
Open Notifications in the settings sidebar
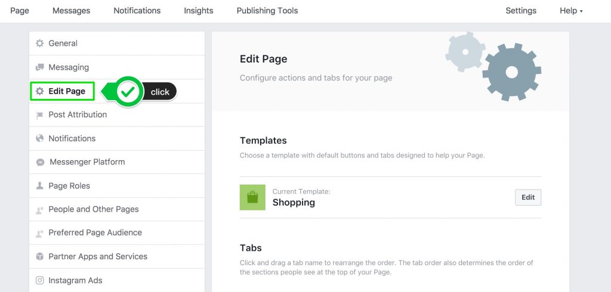[x=117, y=138]
